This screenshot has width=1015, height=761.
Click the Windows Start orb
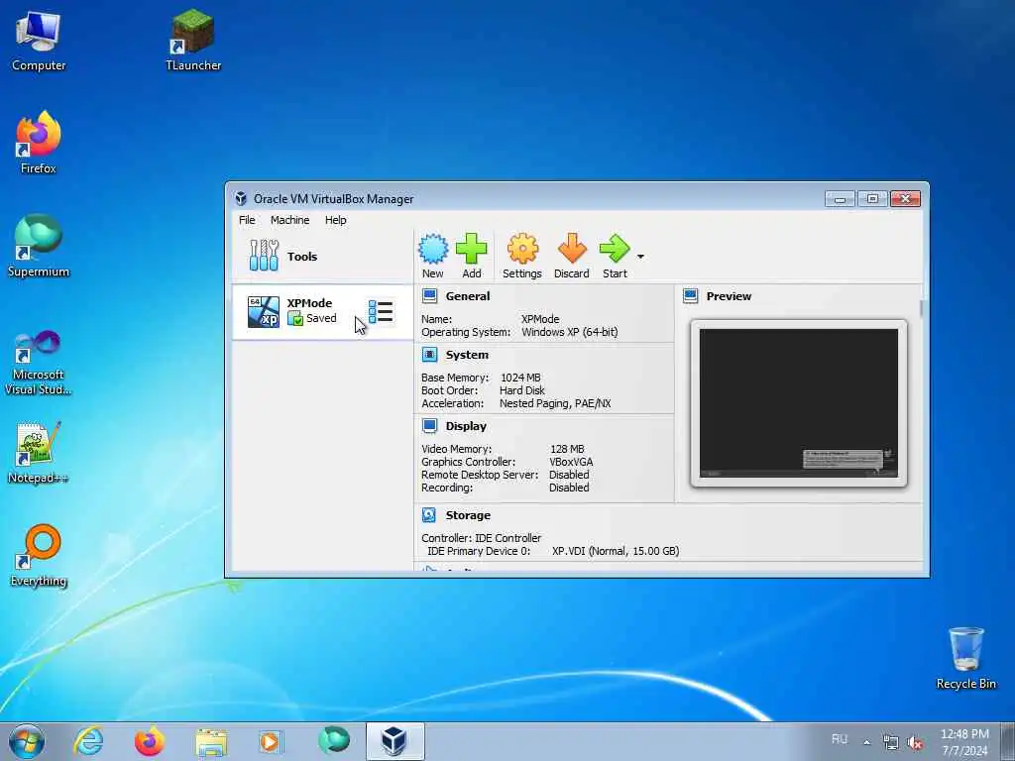[x=27, y=741]
